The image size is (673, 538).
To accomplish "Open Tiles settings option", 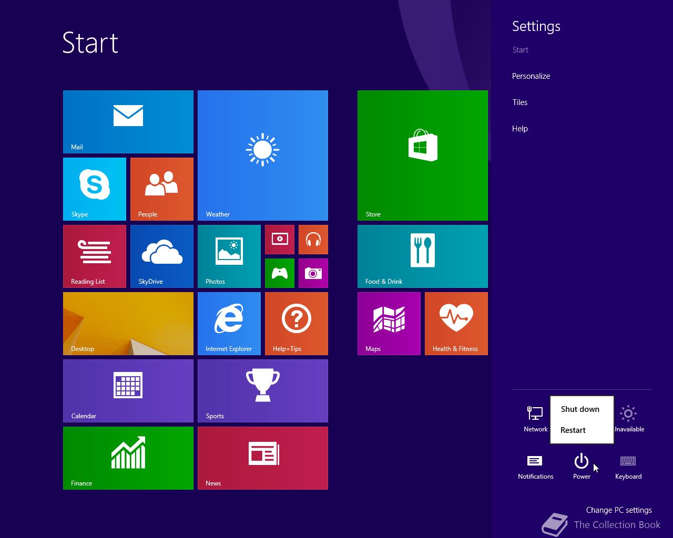I will [x=520, y=102].
